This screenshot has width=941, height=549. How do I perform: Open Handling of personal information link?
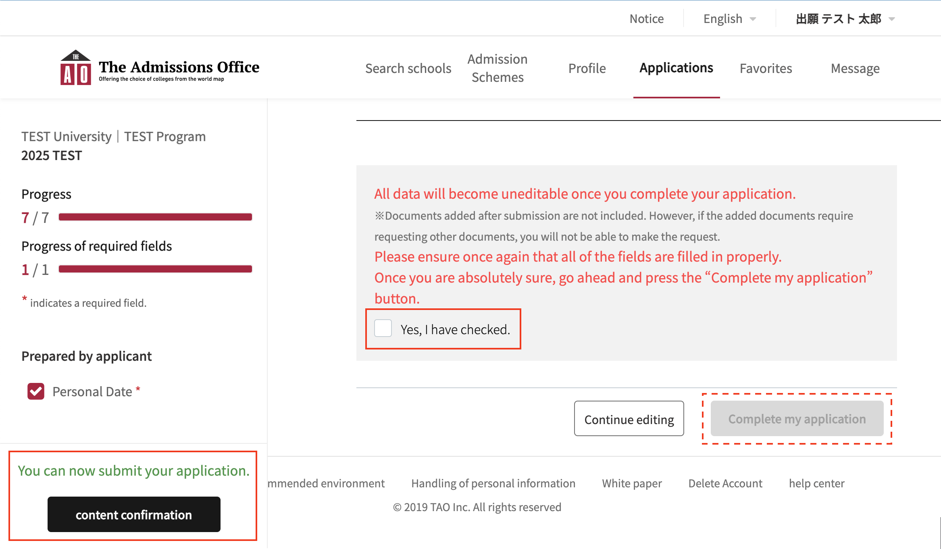pyautogui.click(x=493, y=483)
